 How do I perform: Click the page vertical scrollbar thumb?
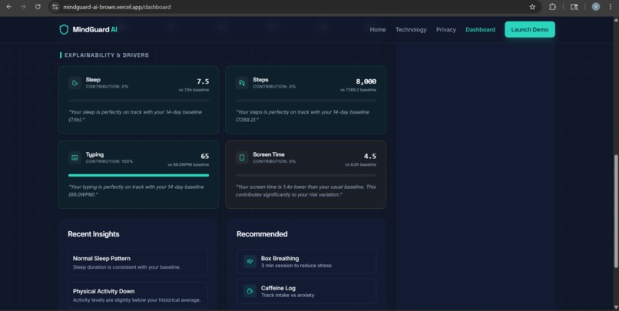pyautogui.click(x=616, y=211)
